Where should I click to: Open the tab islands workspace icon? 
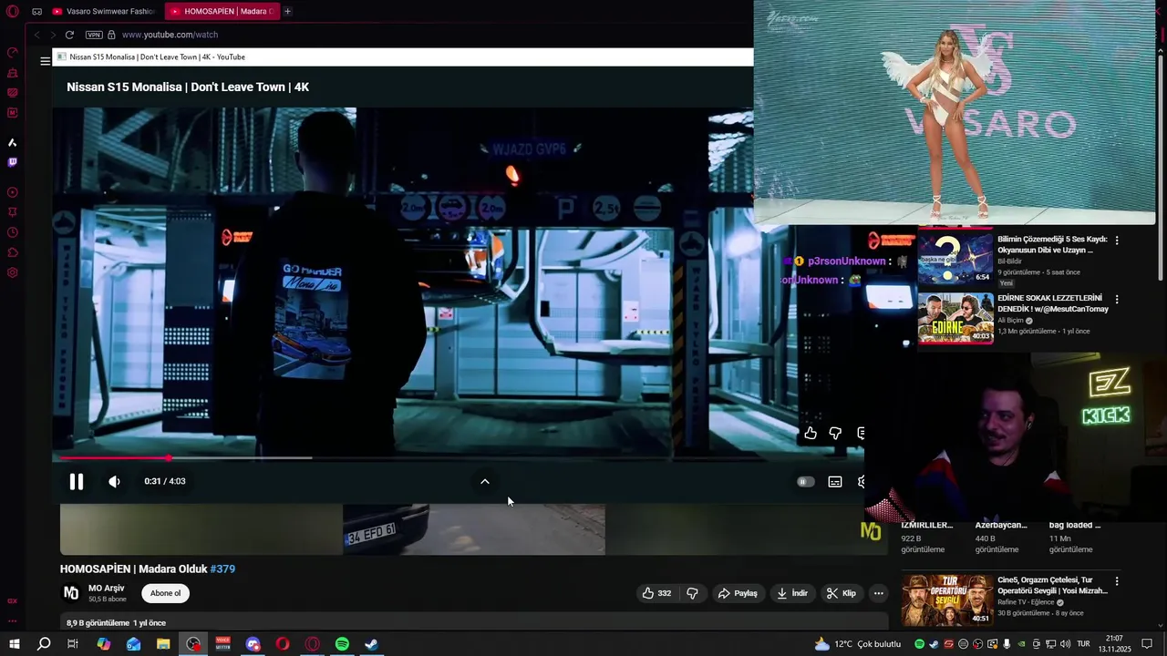pyautogui.click(x=36, y=12)
